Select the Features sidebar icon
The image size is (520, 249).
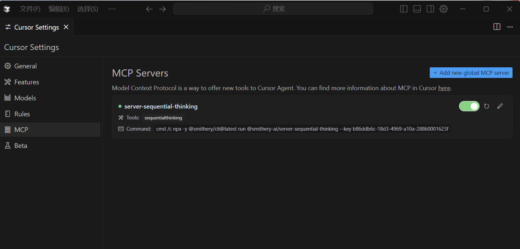pyautogui.click(x=7, y=82)
